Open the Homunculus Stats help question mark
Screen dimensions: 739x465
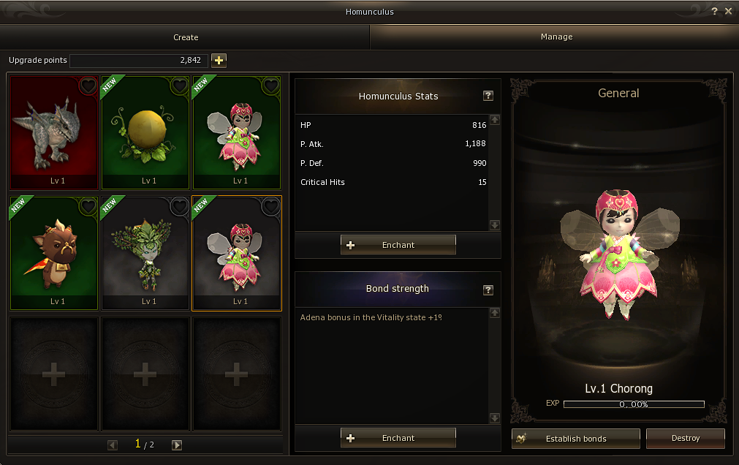click(488, 96)
